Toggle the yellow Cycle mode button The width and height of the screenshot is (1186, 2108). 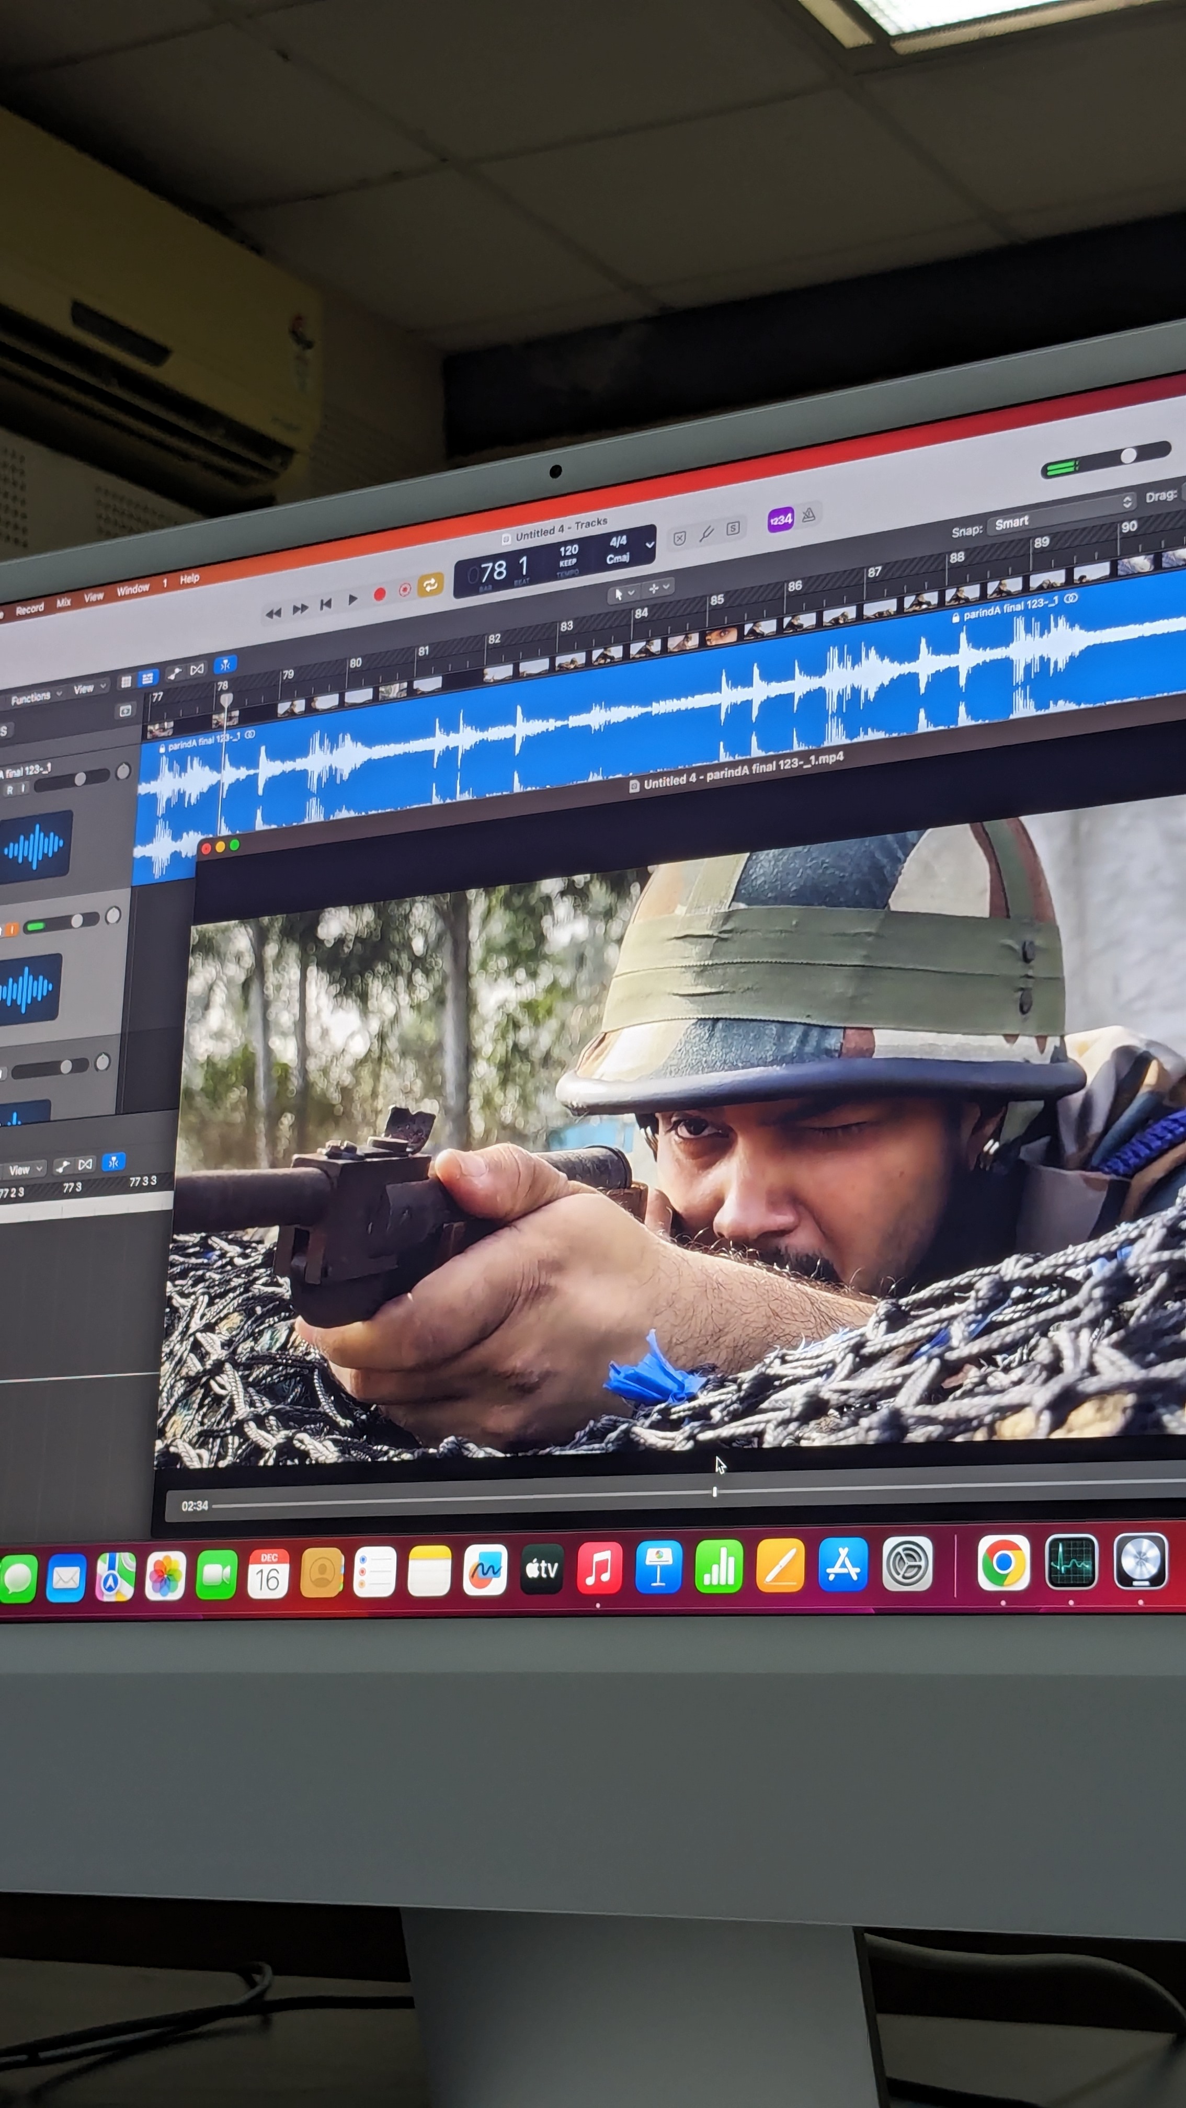click(430, 583)
